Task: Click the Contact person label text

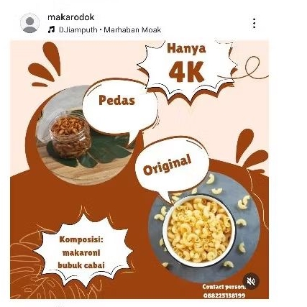Action: point(224,287)
